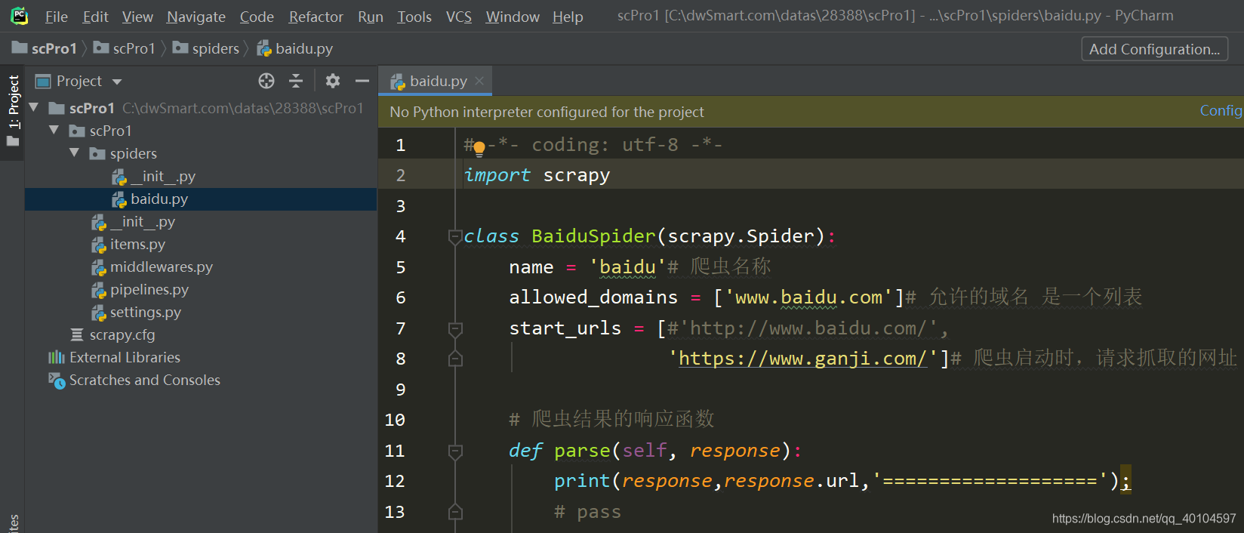Viewport: 1244px width, 533px height.
Task: Click the baidu.py breadcrumb
Action: (295, 48)
